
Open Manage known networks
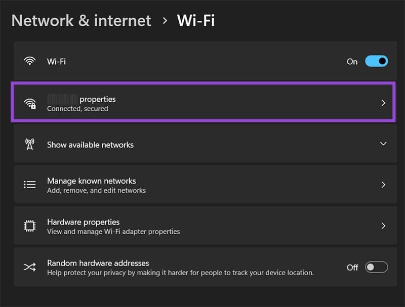(92, 181)
